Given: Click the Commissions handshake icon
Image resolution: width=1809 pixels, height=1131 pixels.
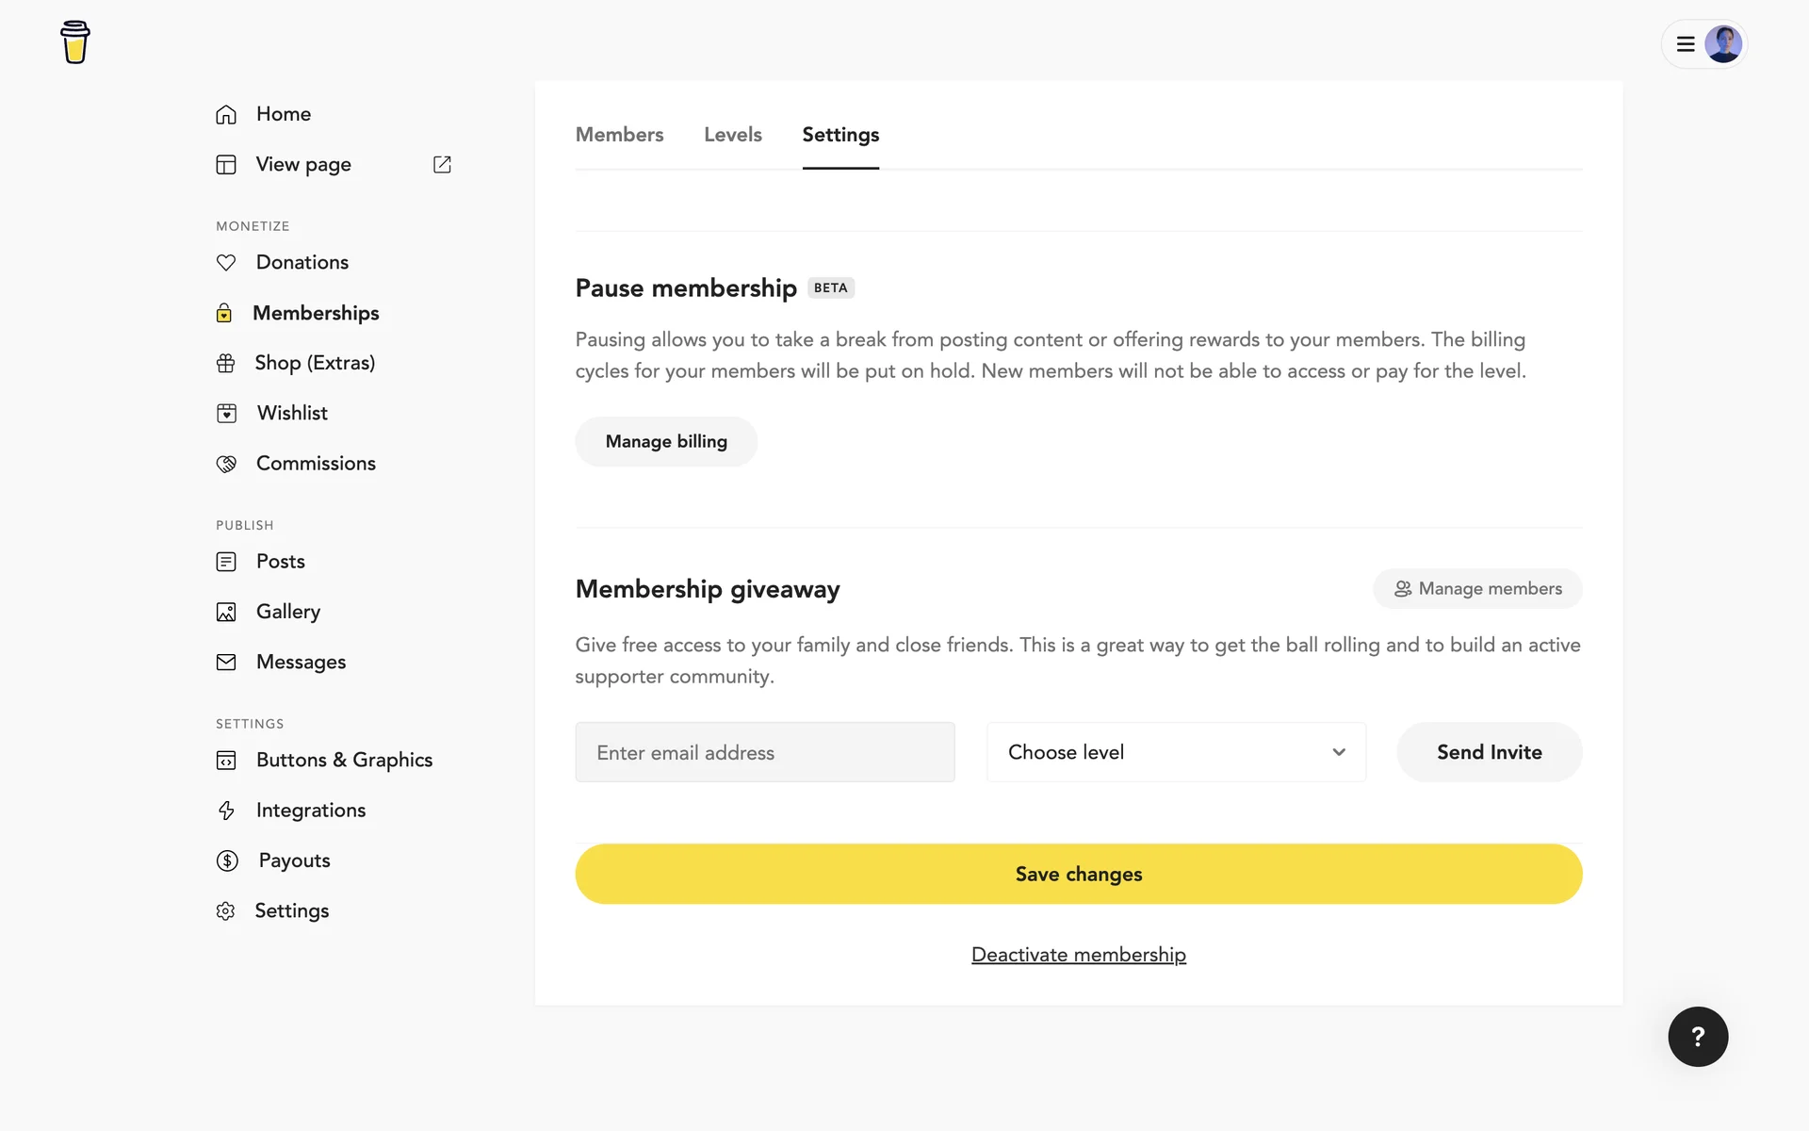Looking at the screenshot, I should click(x=226, y=464).
